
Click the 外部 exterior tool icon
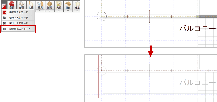coord(68,5)
